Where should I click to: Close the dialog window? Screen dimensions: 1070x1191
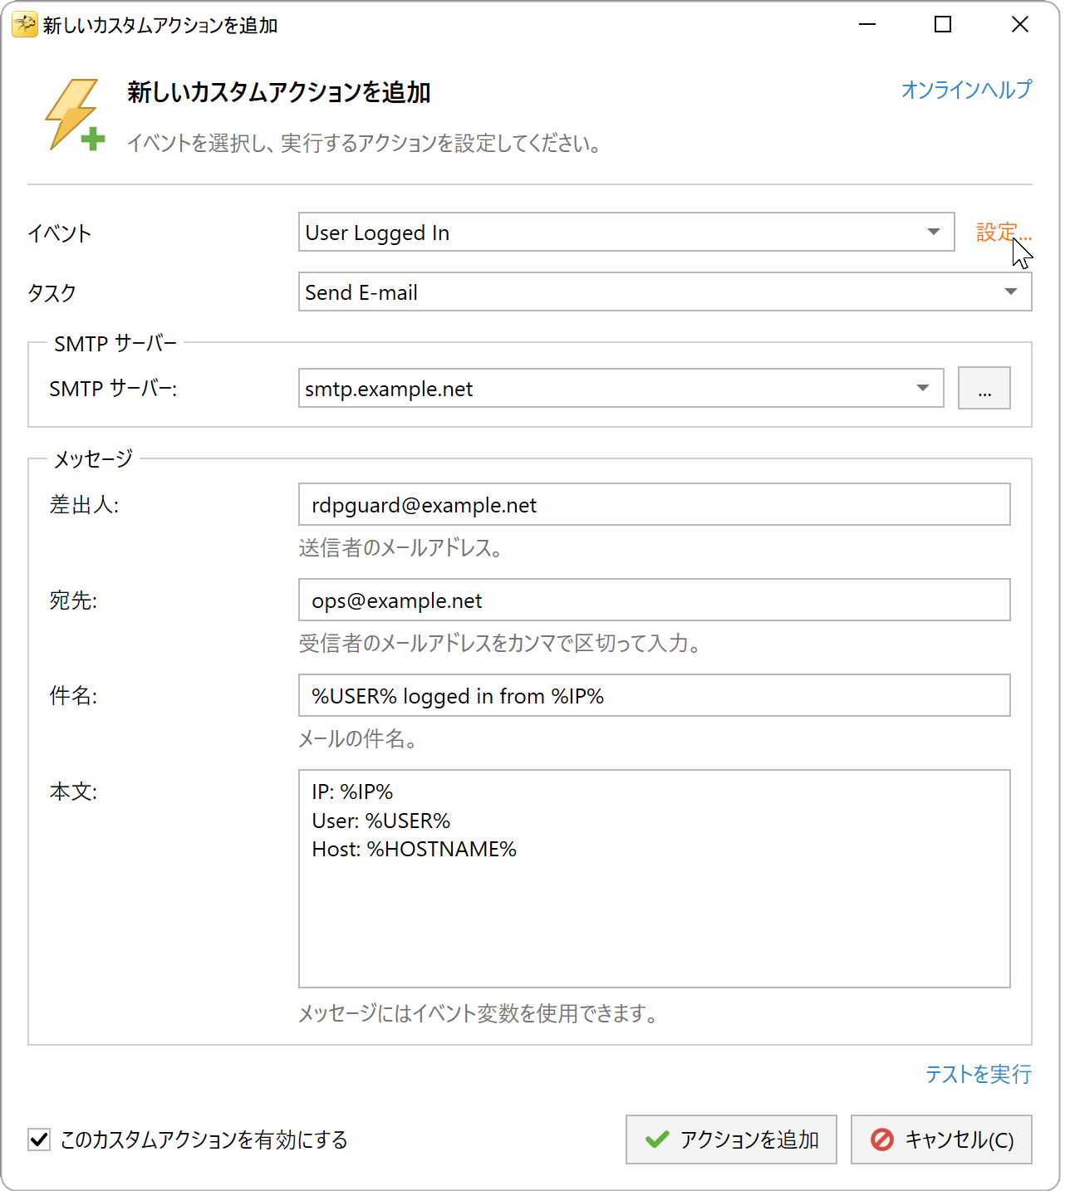pos(1020,25)
